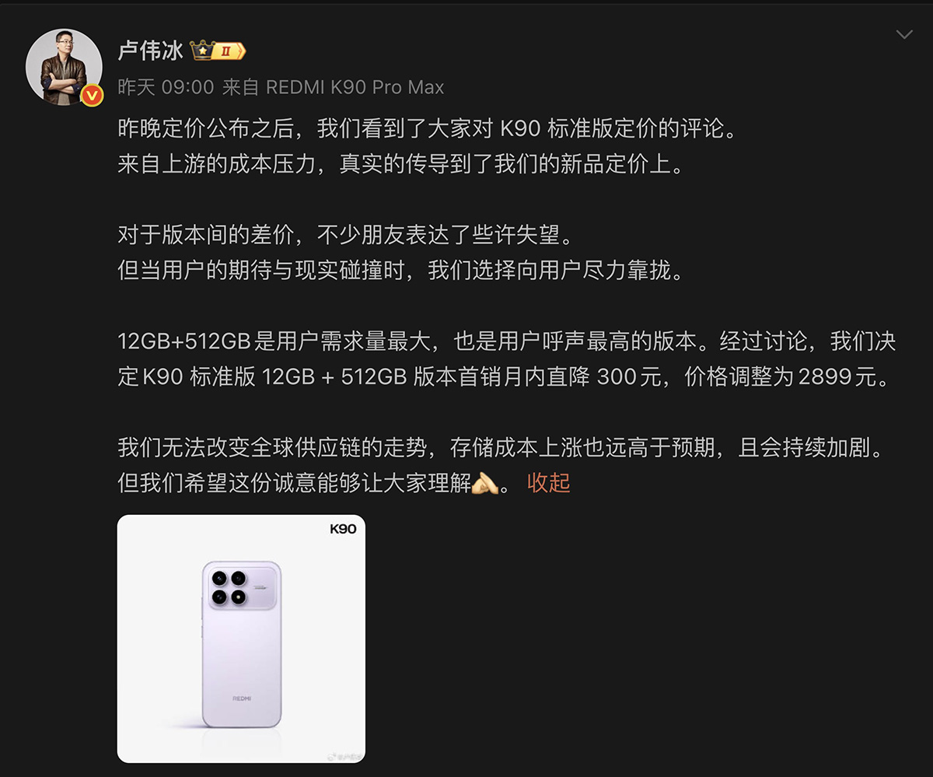Screen dimensions: 933x777
Task: Click the camera module on the phone
Action: coord(241,587)
